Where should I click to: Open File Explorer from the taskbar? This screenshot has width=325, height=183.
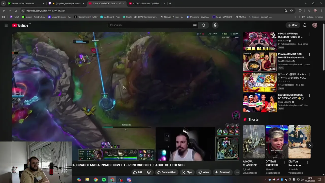tap(87, 180)
